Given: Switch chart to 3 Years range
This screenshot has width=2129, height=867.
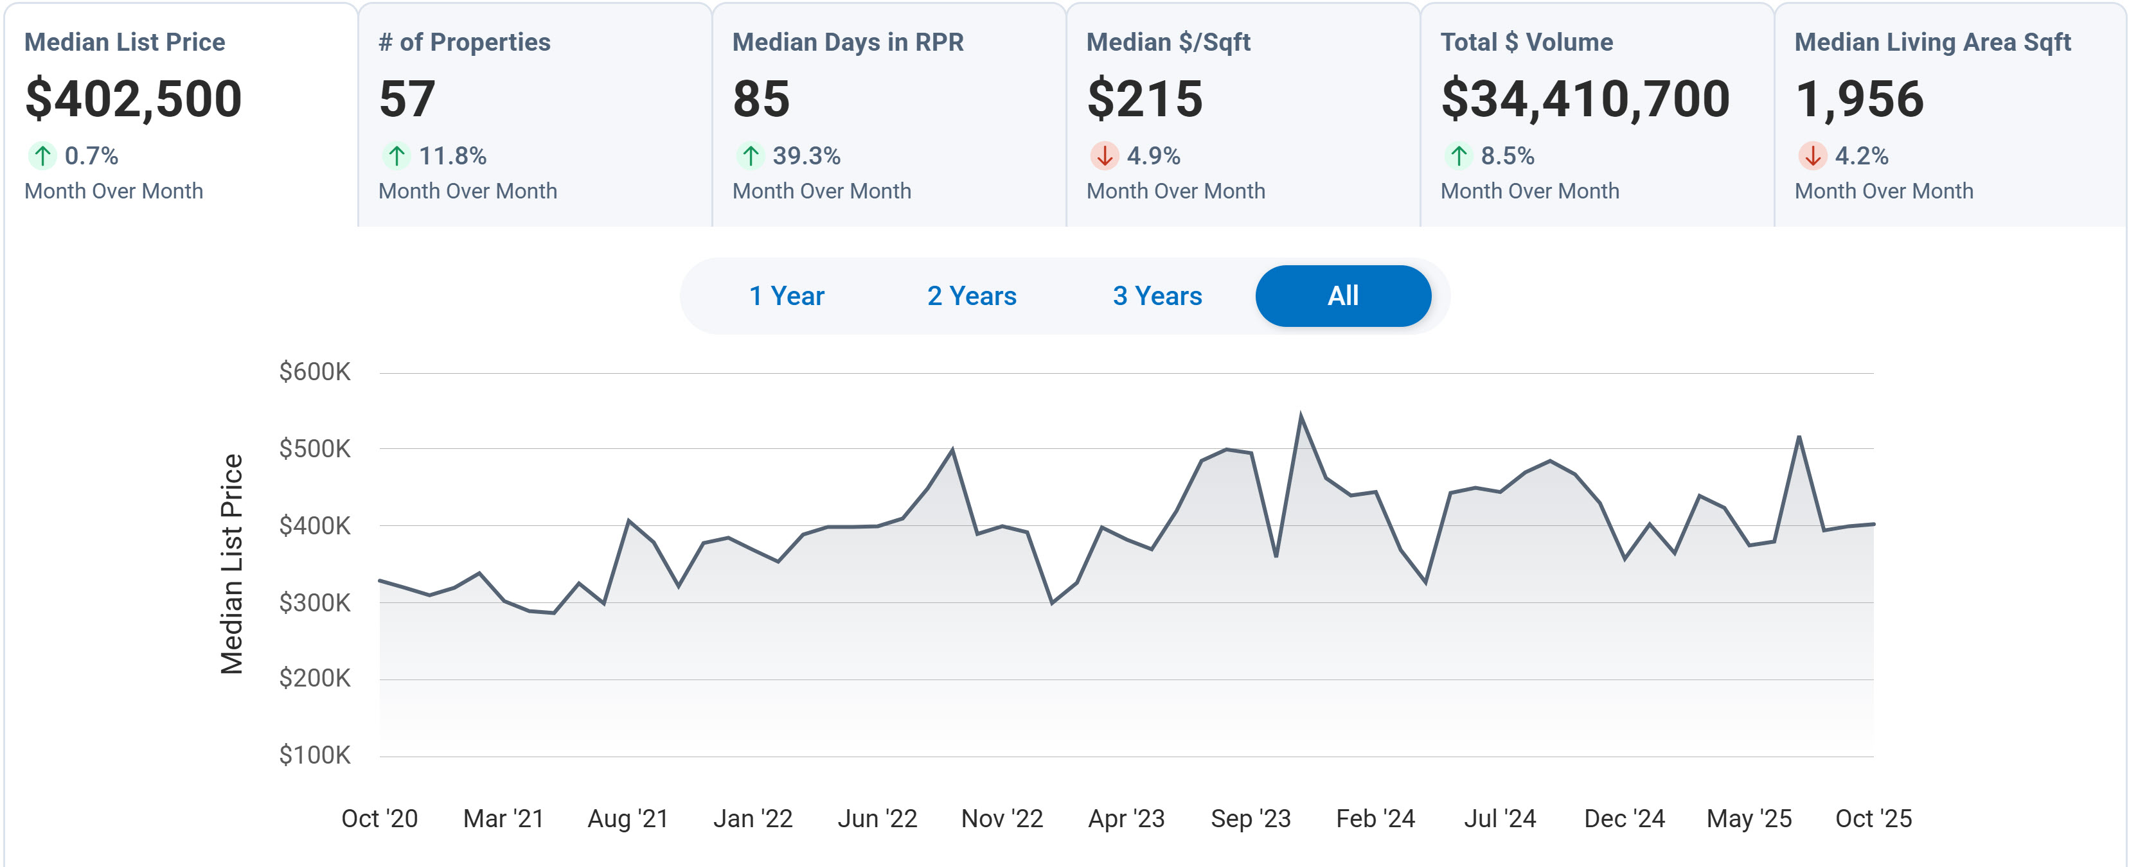Looking at the screenshot, I should [1157, 295].
